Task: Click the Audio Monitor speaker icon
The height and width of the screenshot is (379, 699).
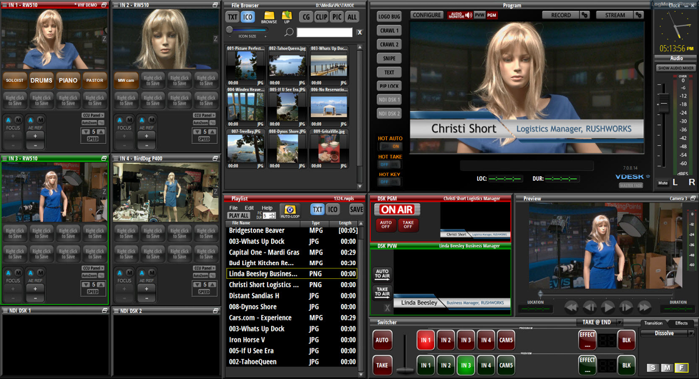Action: coord(468,15)
